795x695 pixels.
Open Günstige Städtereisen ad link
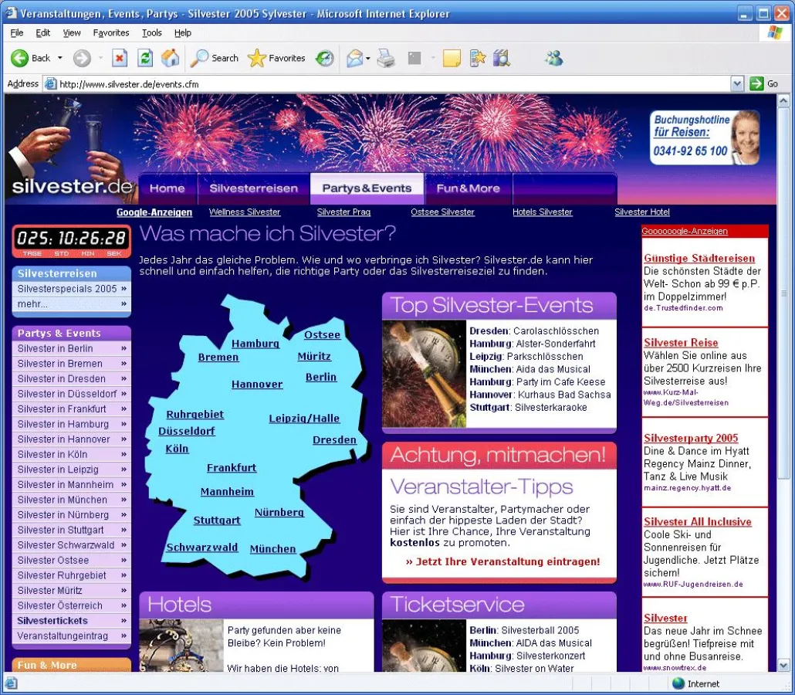(699, 258)
